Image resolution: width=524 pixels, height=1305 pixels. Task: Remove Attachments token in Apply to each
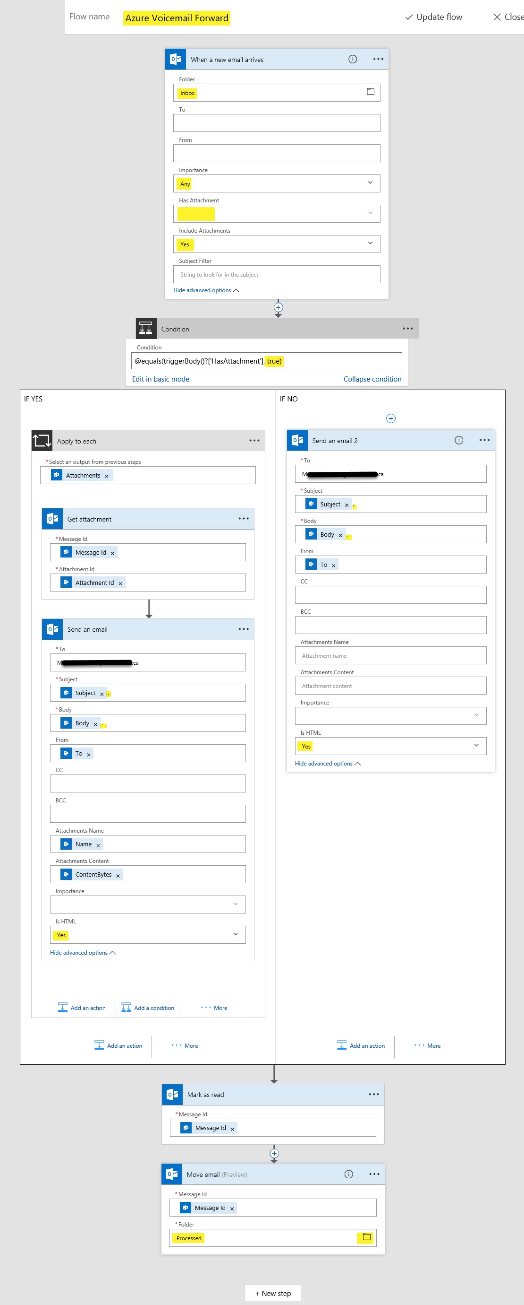pos(107,476)
